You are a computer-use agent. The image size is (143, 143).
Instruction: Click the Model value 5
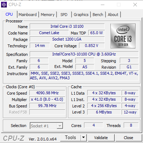pyautogui.click(x=85, y=60)
